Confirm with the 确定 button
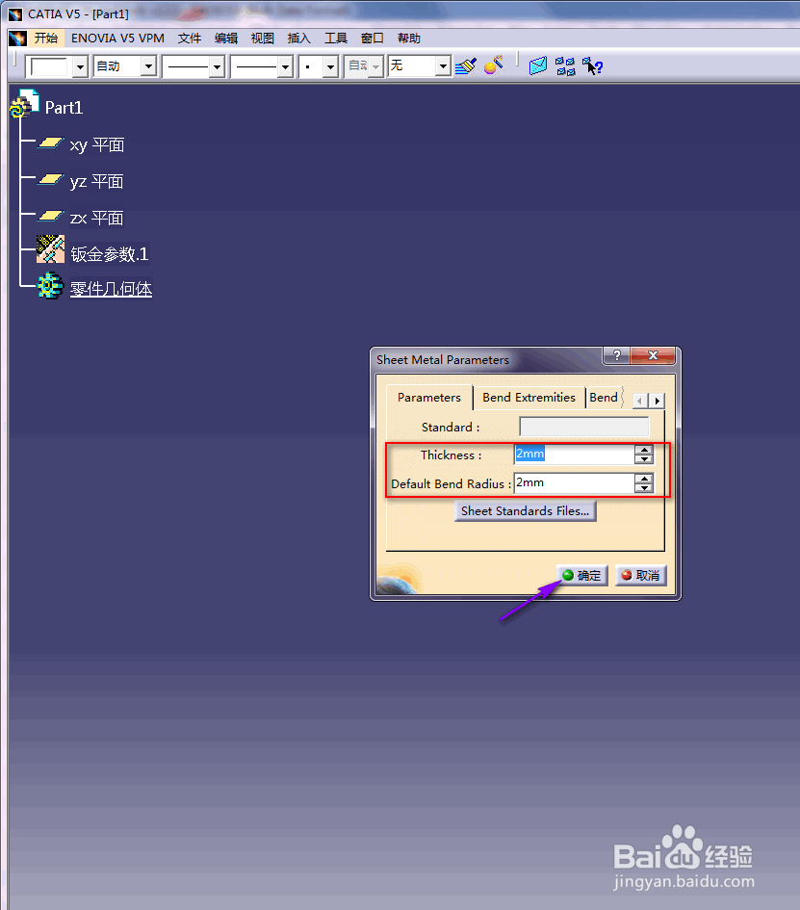Screen dimensions: 800x910 [x=582, y=575]
